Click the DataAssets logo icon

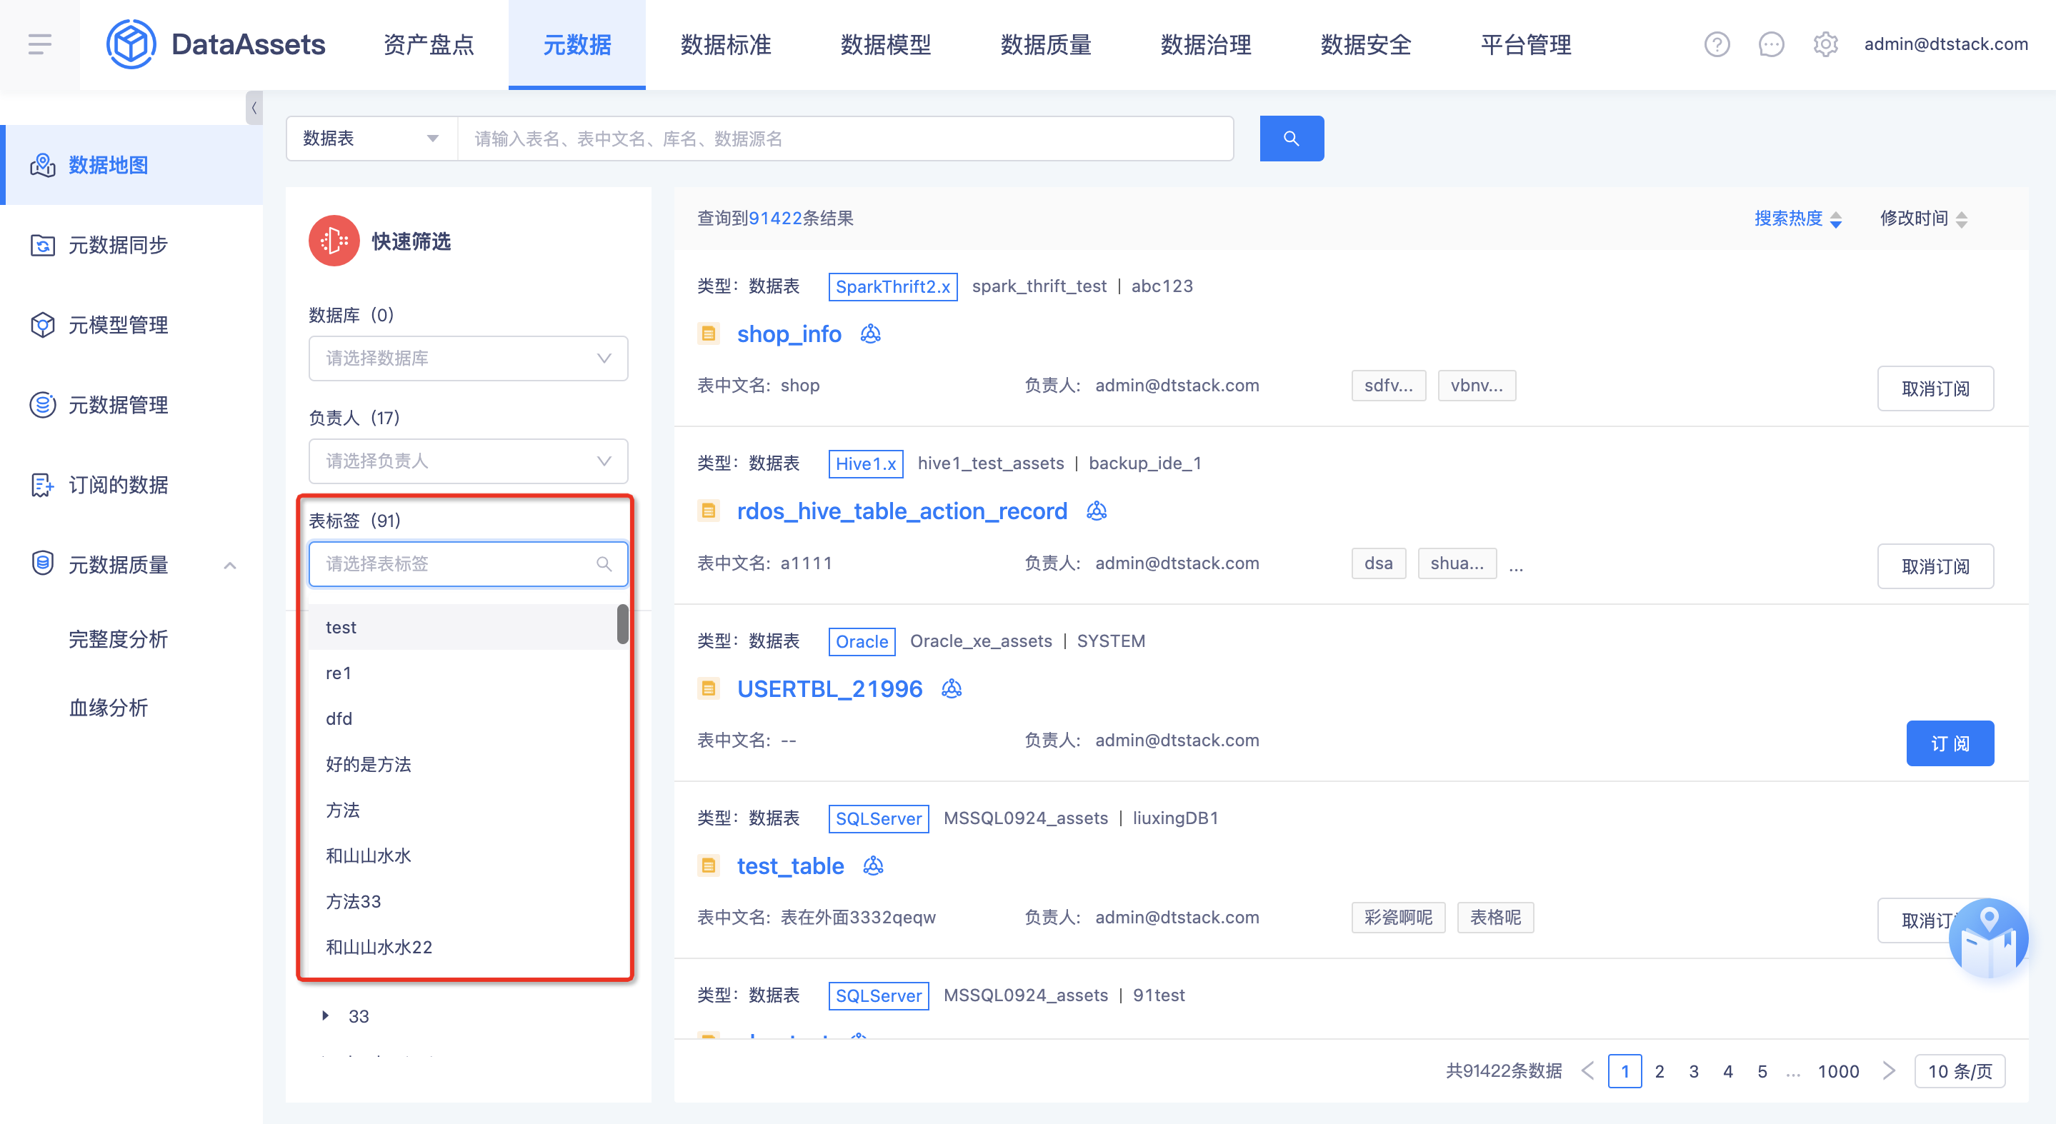pyautogui.click(x=130, y=44)
